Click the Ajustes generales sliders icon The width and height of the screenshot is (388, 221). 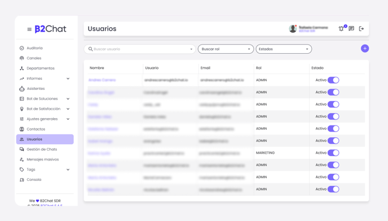[x=22, y=119]
